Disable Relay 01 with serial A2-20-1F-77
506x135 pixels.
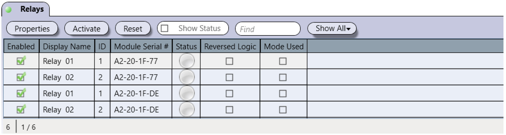[x=21, y=61]
